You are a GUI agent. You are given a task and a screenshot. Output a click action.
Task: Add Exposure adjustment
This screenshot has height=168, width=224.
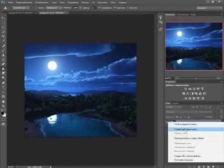tap(198, 89)
